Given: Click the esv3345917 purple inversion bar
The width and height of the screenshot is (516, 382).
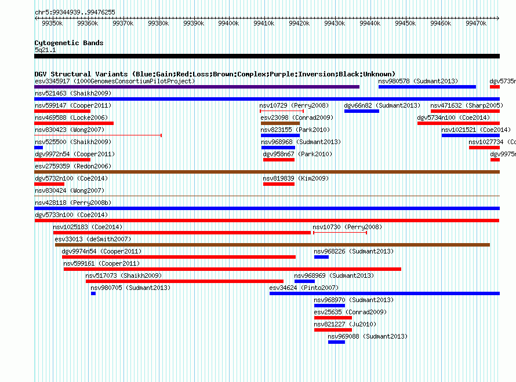Looking at the screenshot, I should click(x=197, y=87).
